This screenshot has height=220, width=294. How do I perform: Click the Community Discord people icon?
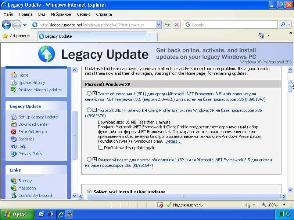pos(14,195)
